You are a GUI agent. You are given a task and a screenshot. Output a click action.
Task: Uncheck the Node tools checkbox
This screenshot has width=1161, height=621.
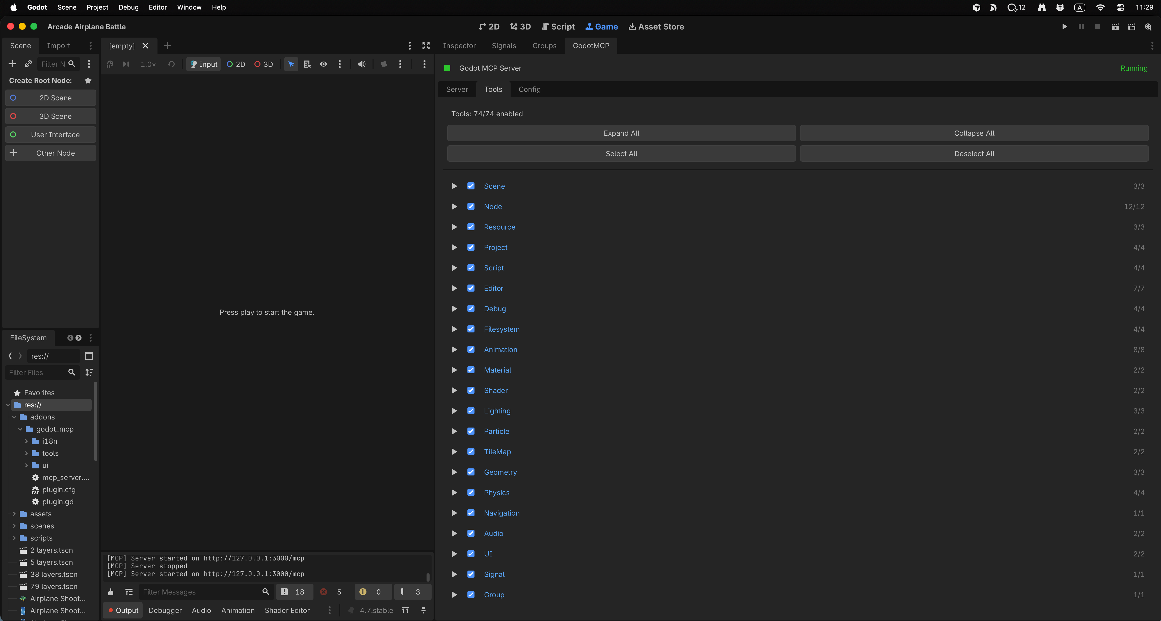[471, 206]
